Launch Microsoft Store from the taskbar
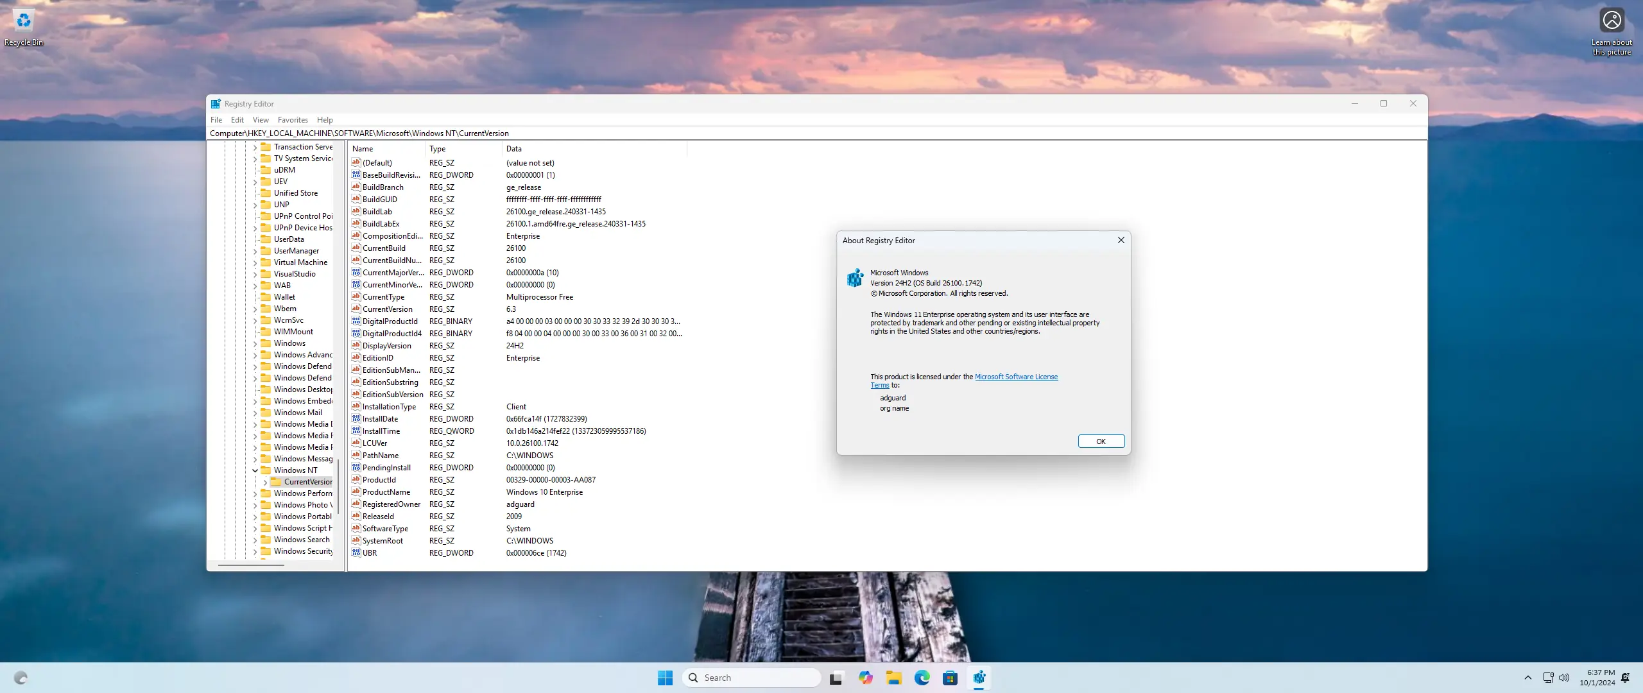The image size is (1643, 693). tap(950, 678)
